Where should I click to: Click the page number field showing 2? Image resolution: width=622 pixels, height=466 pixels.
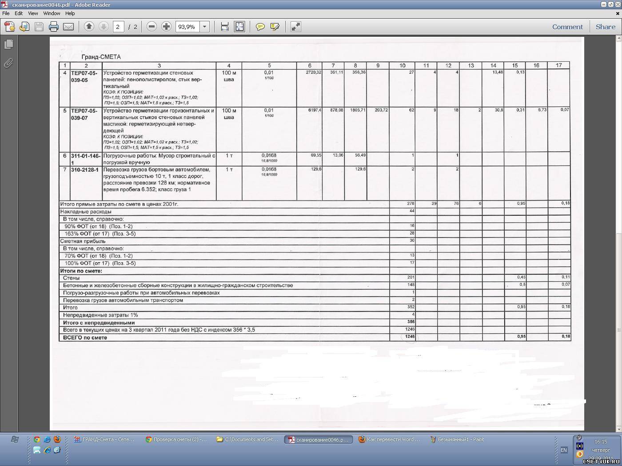pos(118,27)
